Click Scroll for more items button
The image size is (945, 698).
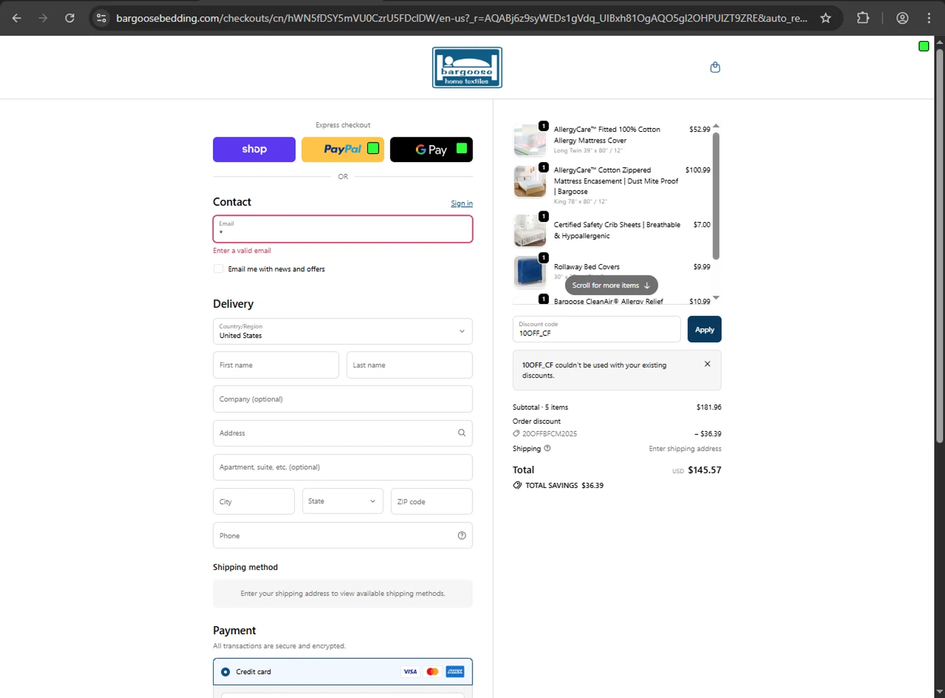pyautogui.click(x=611, y=285)
